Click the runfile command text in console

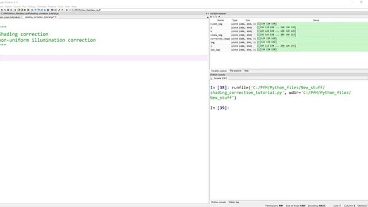point(281,93)
